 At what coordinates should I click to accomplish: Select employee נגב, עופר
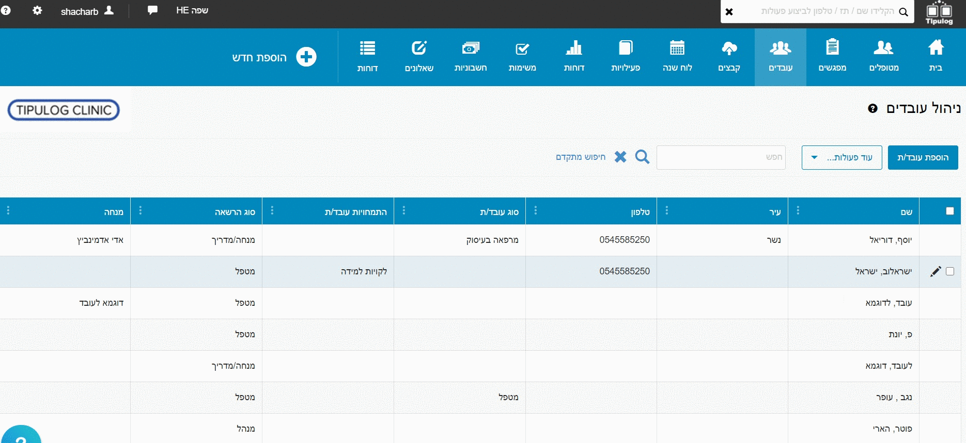pos(894,397)
